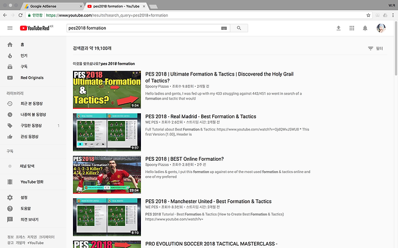Select Red Originals in sidebar
The width and height of the screenshot is (398, 248).
[x=32, y=77]
